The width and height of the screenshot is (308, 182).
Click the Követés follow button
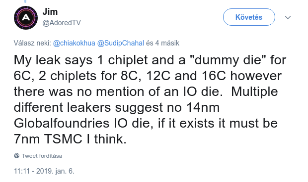click(x=249, y=17)
